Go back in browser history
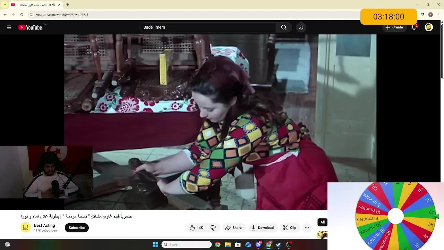This screenshot has width=444, height=250. pos(5,15)
